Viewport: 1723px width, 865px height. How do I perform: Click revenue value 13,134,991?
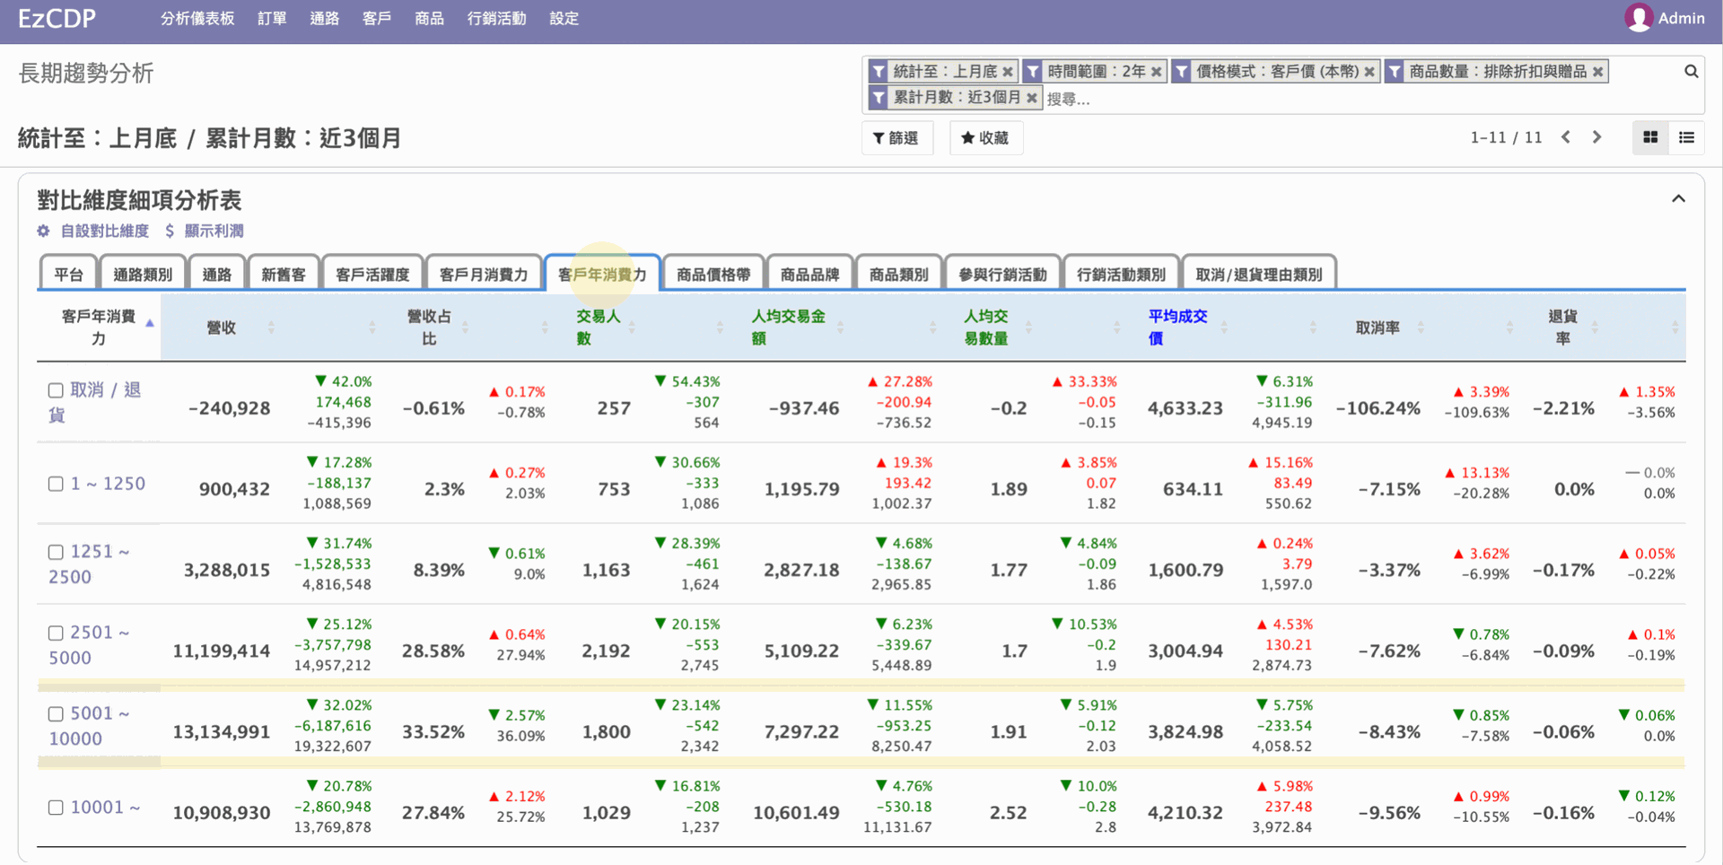[222, 732]
